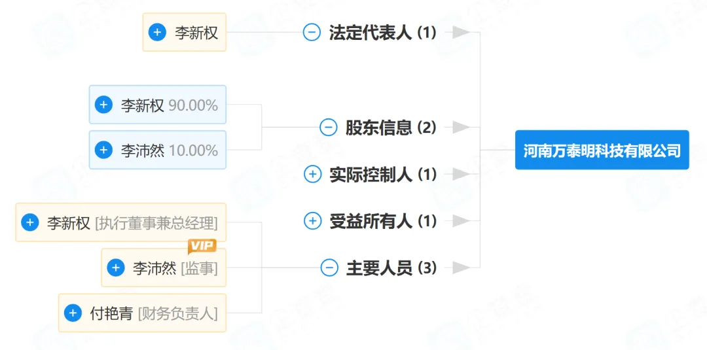707x350 pixels.
Task: Expand the 实际控制人 branch
Action: point(313,174)
